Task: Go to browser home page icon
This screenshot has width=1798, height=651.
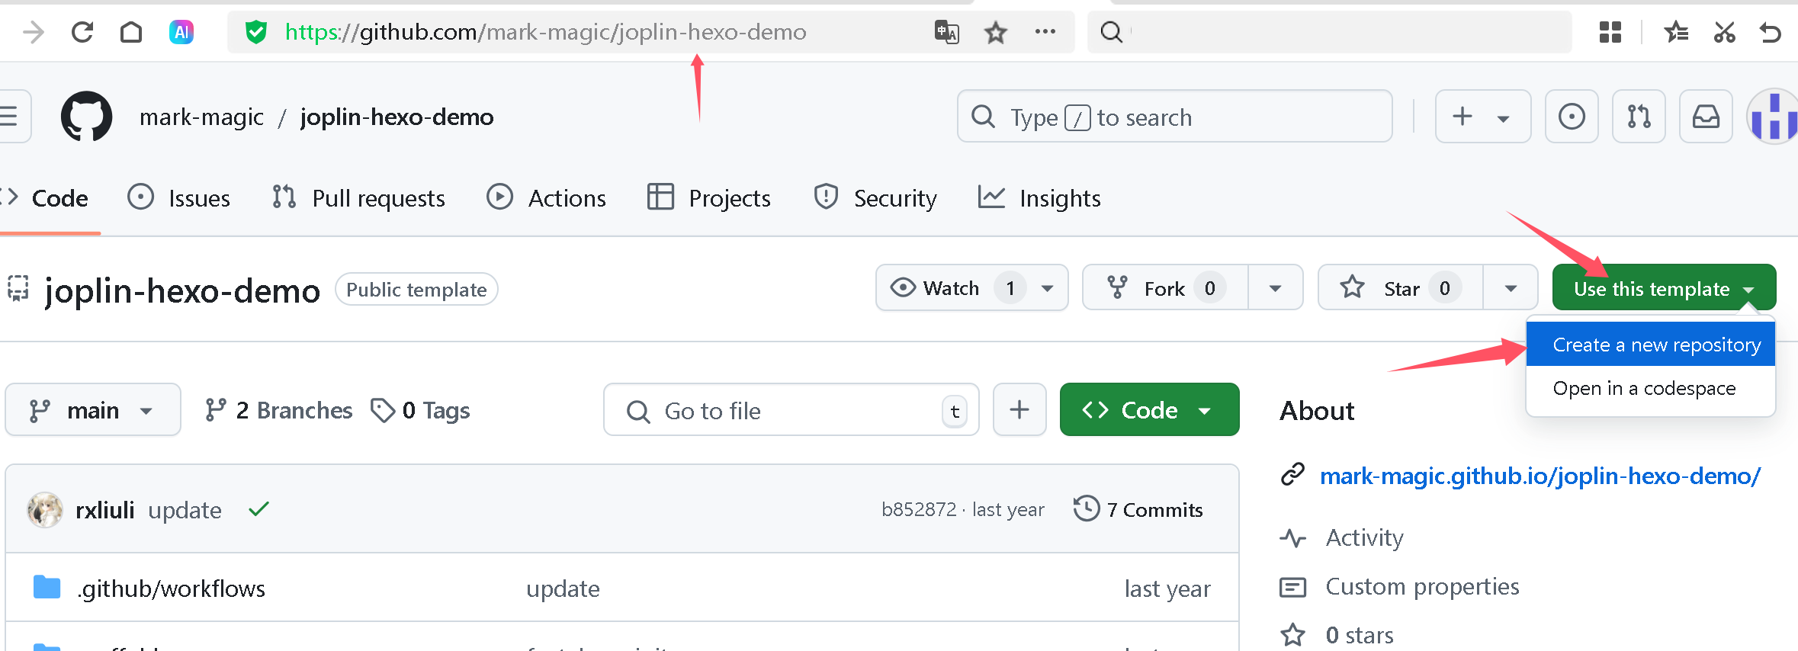Action: pos(131,32)
